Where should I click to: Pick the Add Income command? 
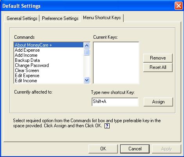click(x=49, y=55)
